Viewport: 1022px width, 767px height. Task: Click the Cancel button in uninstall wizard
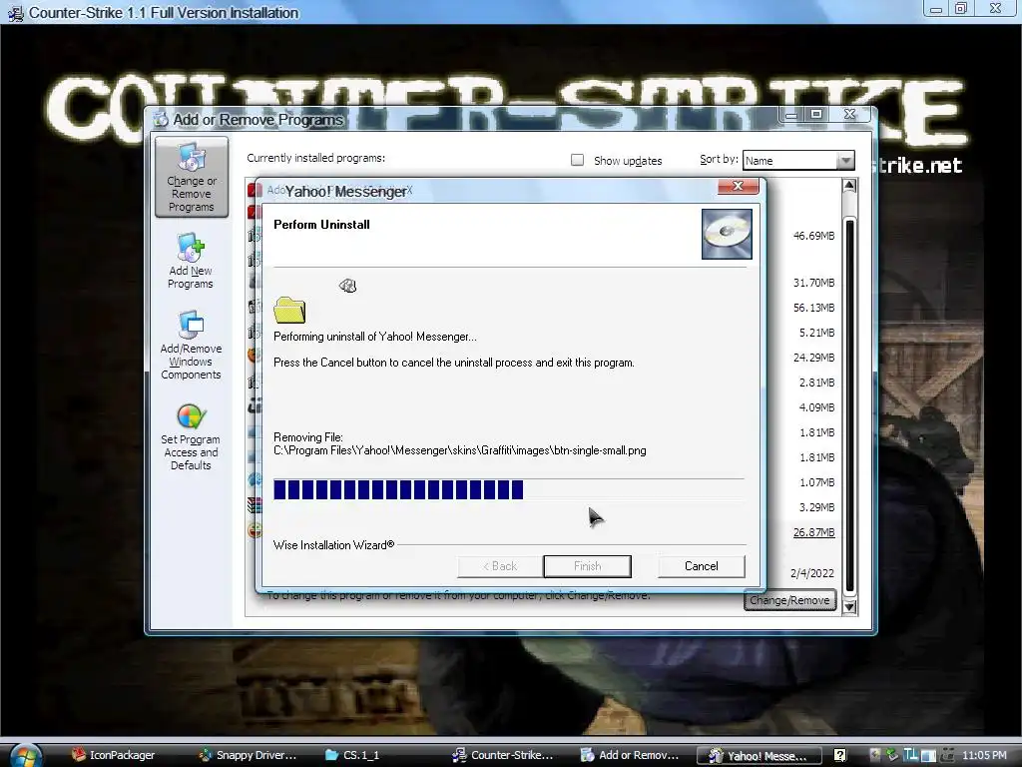pyautogui.click(x=702, y=566)
